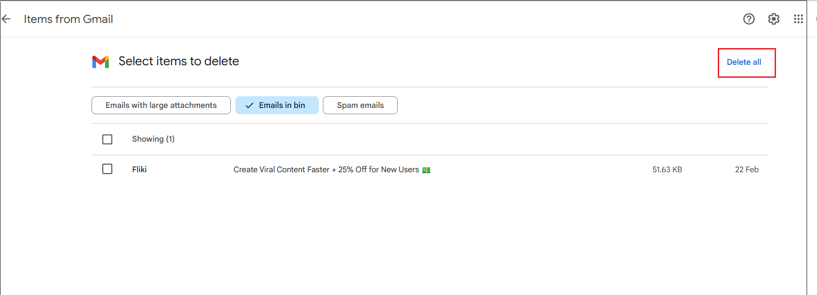Open the Help question mark icon
Screen dimensions: 817x295
pos(749,19)
